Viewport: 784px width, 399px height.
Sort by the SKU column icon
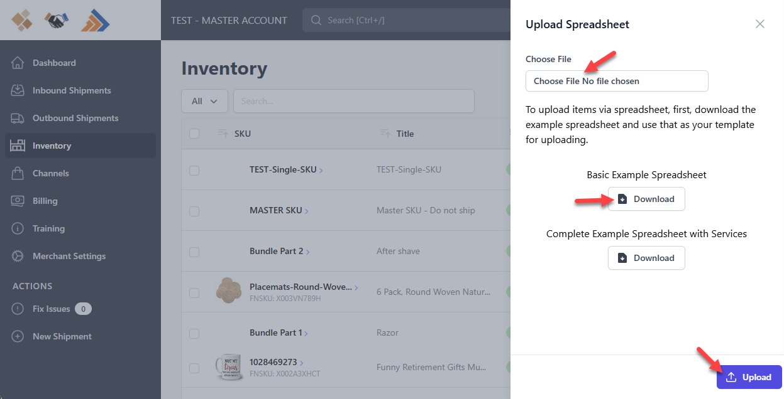(x=223, y=133)
